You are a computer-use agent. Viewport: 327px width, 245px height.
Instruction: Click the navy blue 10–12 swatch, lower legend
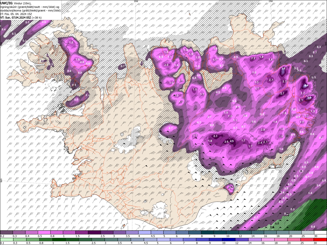[x=228, y=240]
